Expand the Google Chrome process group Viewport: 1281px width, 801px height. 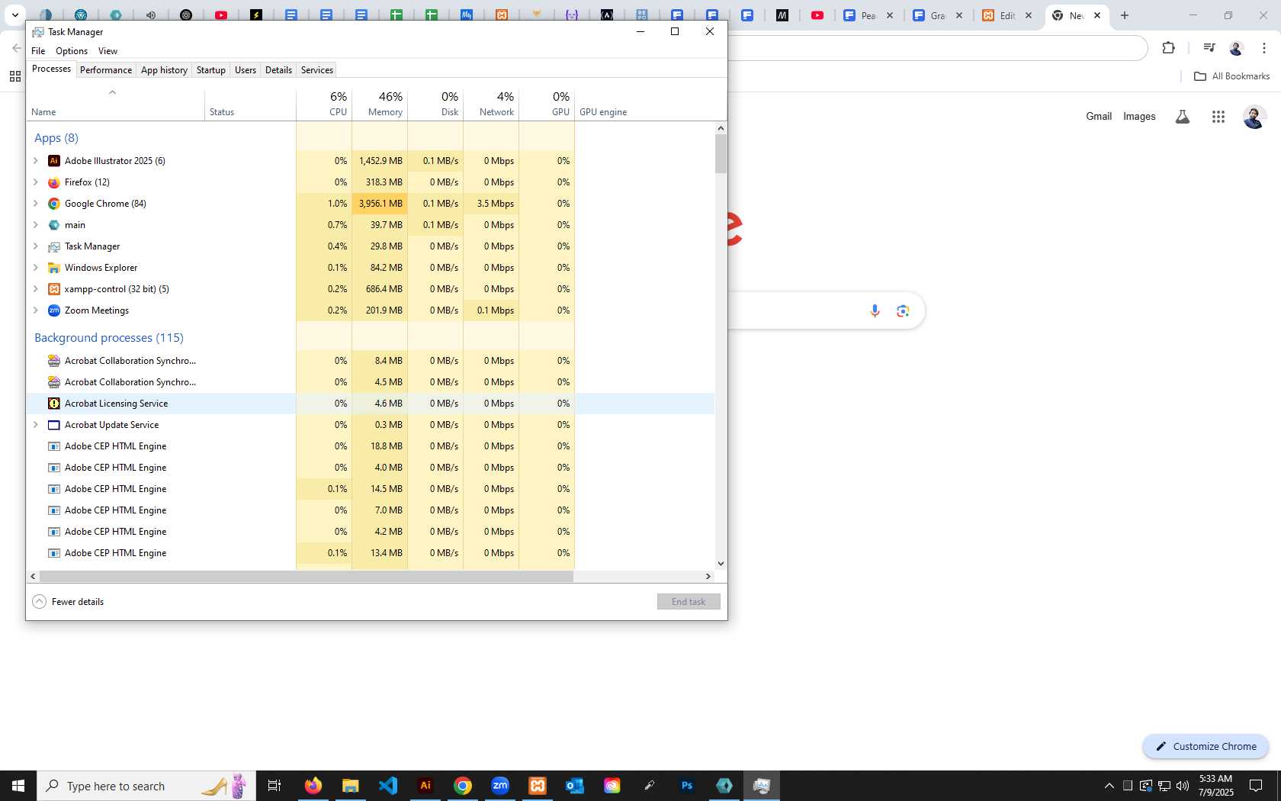tap(36, 204)
